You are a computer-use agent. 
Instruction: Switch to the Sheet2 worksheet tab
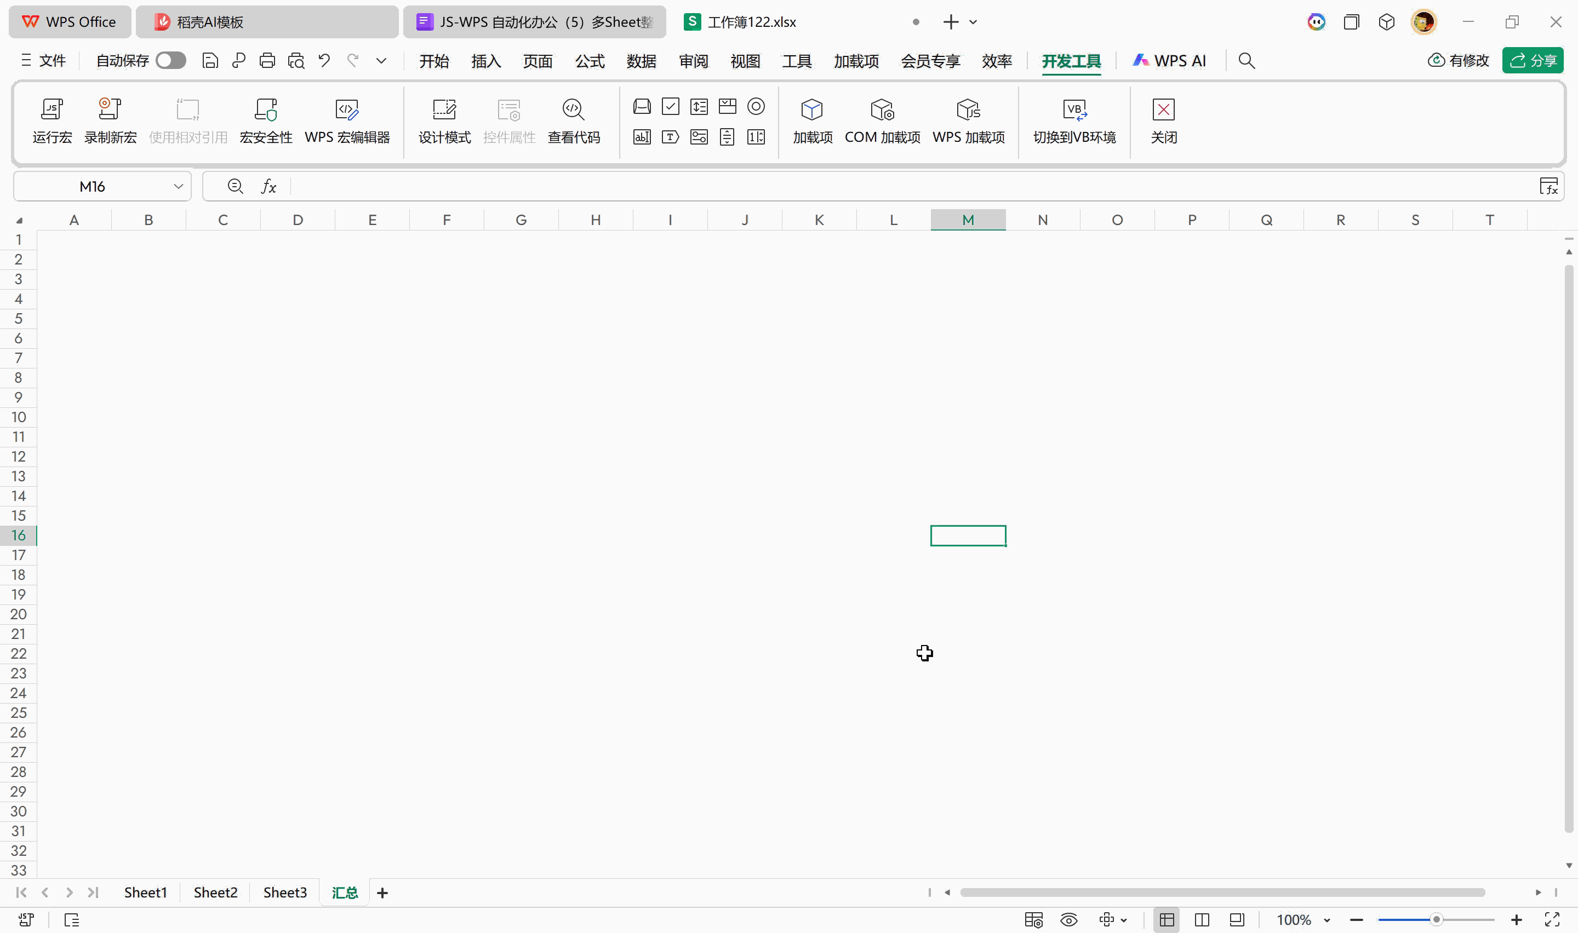pyautogui.click(x=215, y=892)
